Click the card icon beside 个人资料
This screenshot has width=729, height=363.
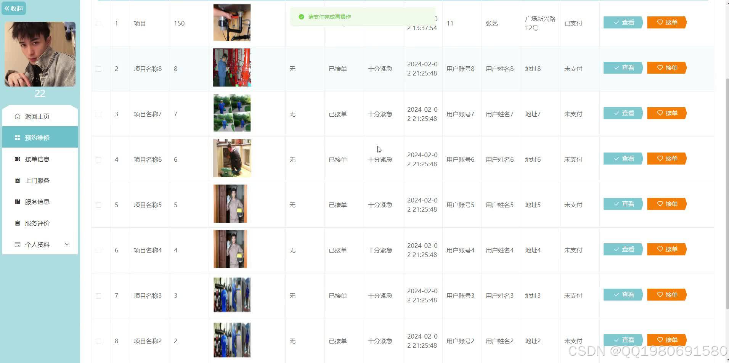pos(18,244)
